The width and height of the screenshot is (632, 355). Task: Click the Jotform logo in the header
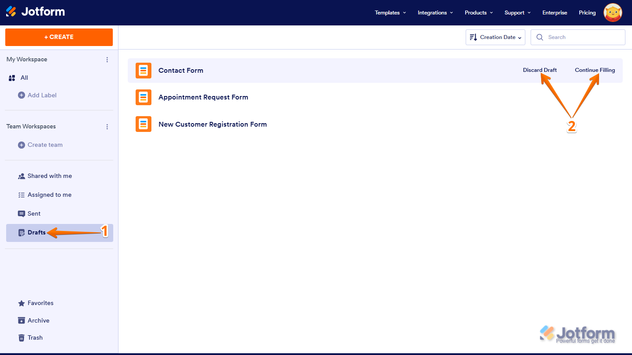(x=35, y=12)
